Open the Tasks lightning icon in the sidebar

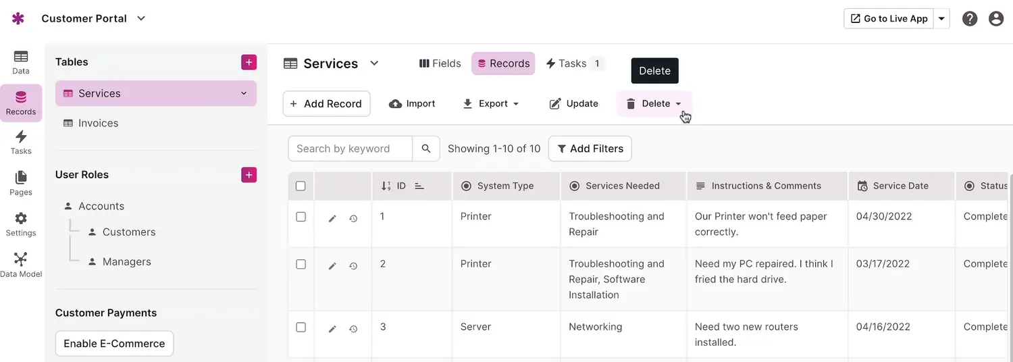coord(21,142)
